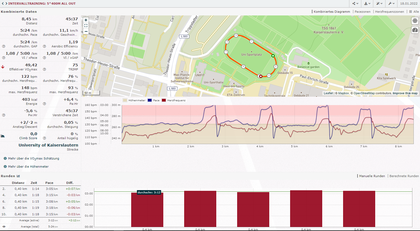Screen dimensions: 420x231
Task: Open the share dropdown menu
Action: click(355, 4)
